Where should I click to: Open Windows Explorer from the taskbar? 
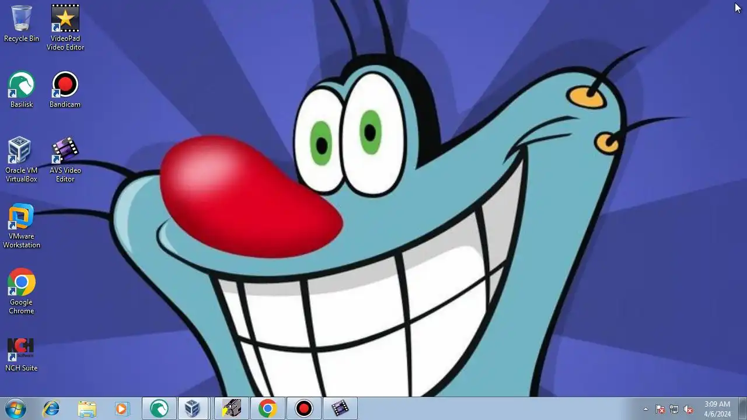point(87,409)
